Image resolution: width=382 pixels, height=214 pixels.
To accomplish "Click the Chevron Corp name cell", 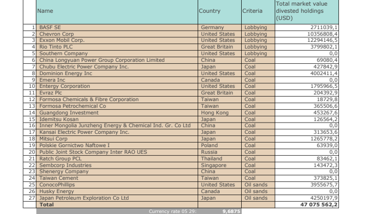I will [x=117, y=34].
